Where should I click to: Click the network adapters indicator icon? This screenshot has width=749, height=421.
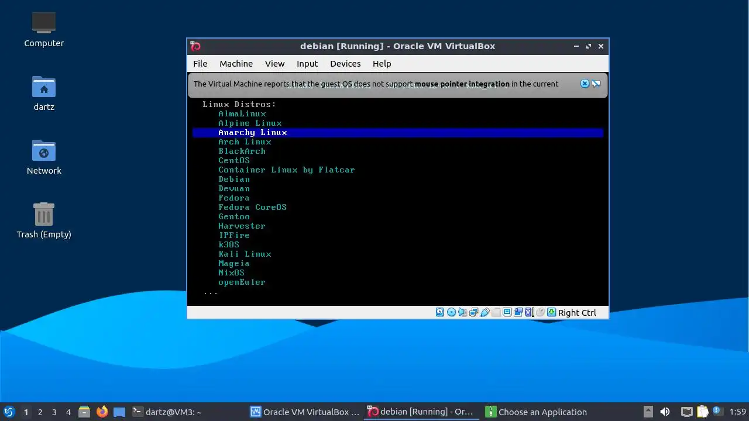pyautogui.click(x=473, y=312)
